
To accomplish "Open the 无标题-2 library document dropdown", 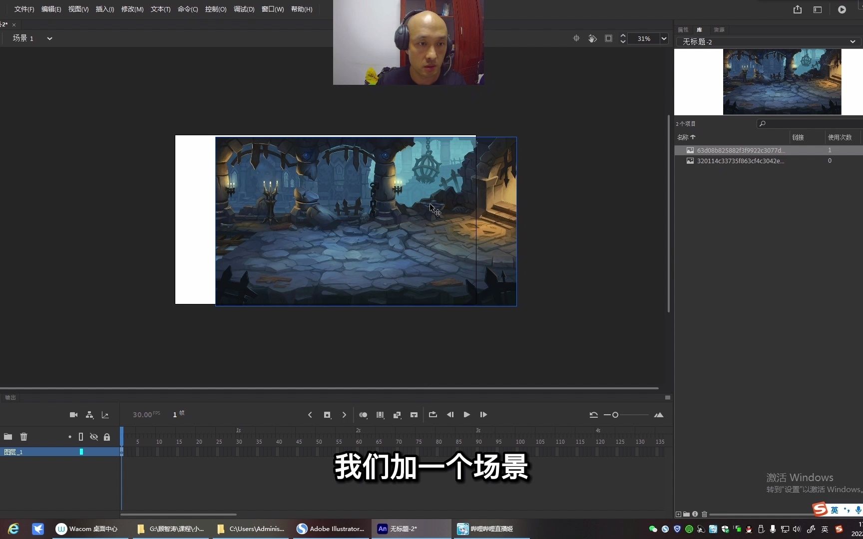I will click(769, 42).
